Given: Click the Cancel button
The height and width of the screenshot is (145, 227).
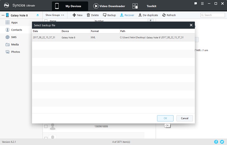Looking at the screenshot, I should coord(185,118).
